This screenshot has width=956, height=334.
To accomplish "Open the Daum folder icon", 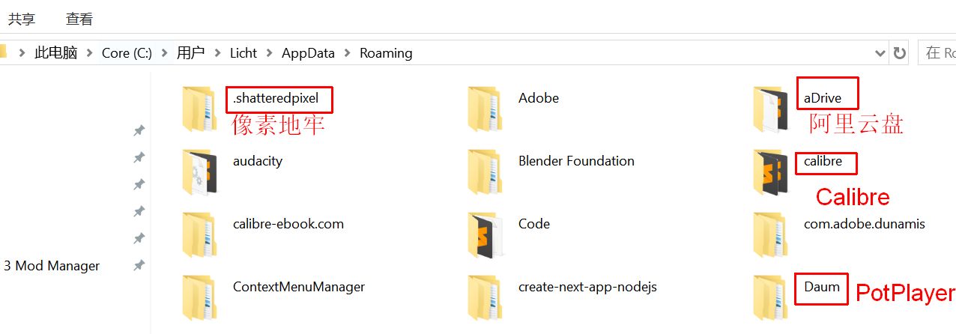I will point(770,298).
